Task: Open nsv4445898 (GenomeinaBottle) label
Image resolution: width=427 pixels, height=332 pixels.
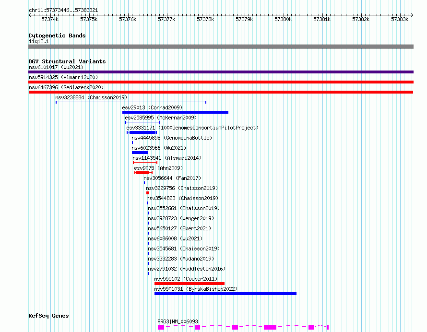Action: [x=172, y=138]
